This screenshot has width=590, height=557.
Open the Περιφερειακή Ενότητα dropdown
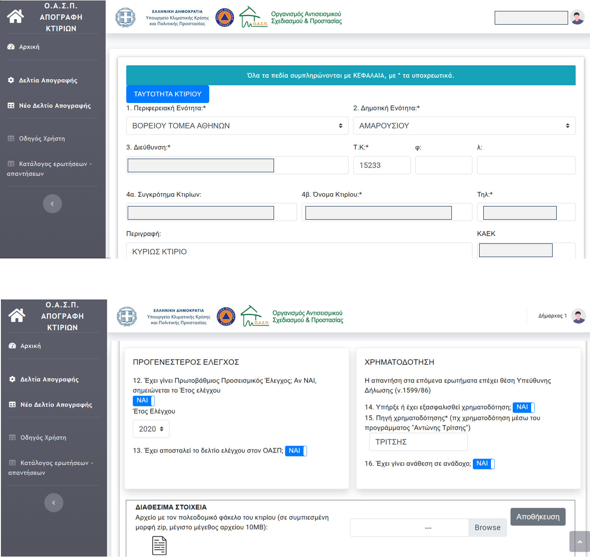[237, 126]
